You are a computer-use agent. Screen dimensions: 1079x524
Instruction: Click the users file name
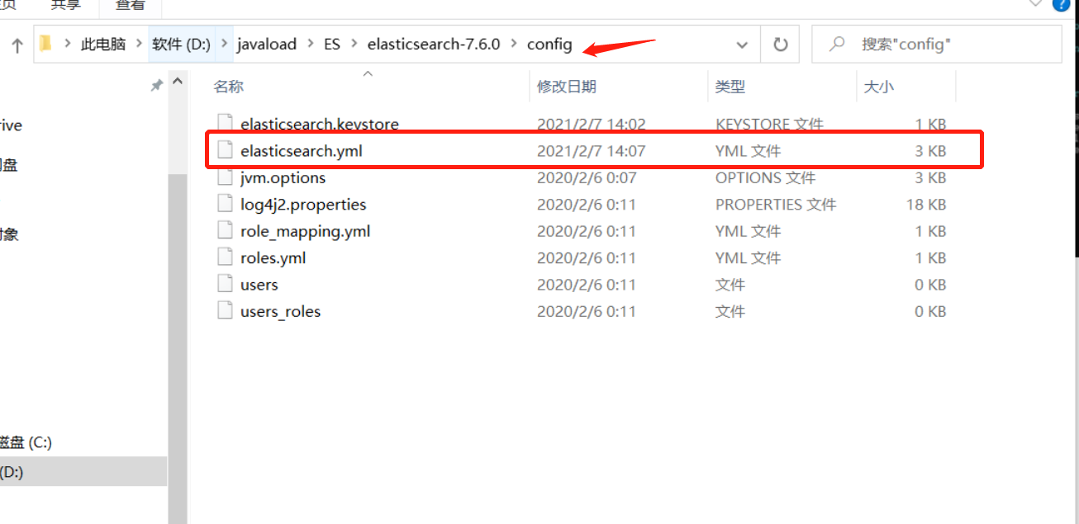(259, 285)
